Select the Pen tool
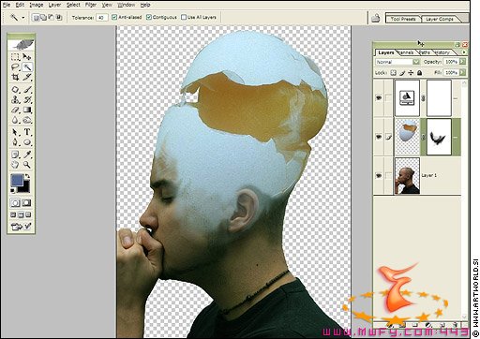Image resolution: width=480 pixels, height=339 pixels. click(x=15, y=142)
